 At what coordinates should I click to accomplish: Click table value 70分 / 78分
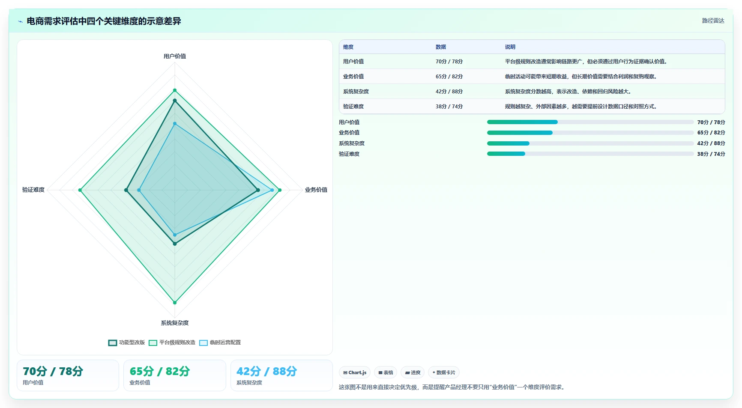[449, 62]
